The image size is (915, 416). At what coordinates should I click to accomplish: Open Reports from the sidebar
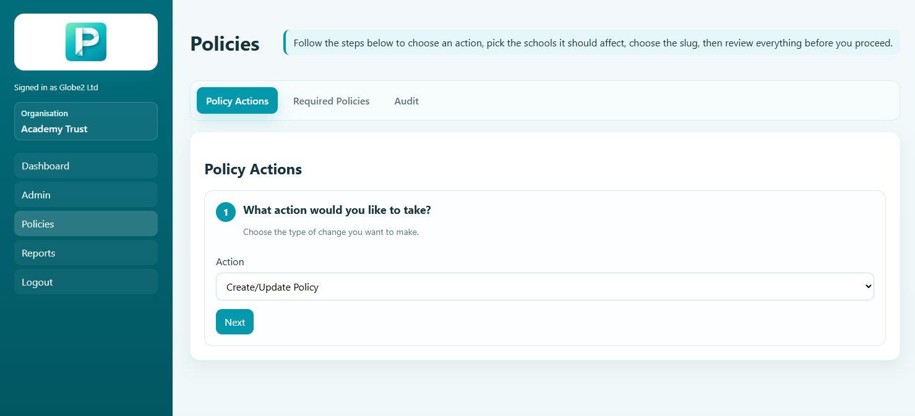tap(86, 253)
